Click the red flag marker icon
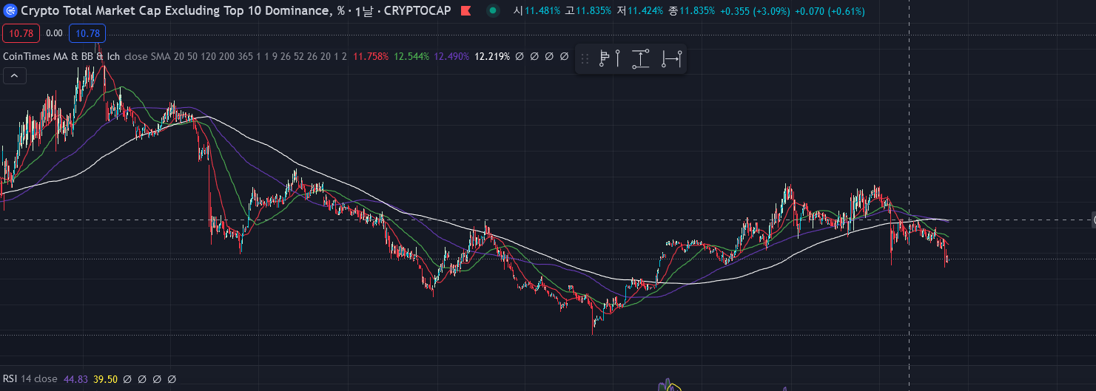The height and width of the screenshot is (391, 1096). (x=465, y=11)
